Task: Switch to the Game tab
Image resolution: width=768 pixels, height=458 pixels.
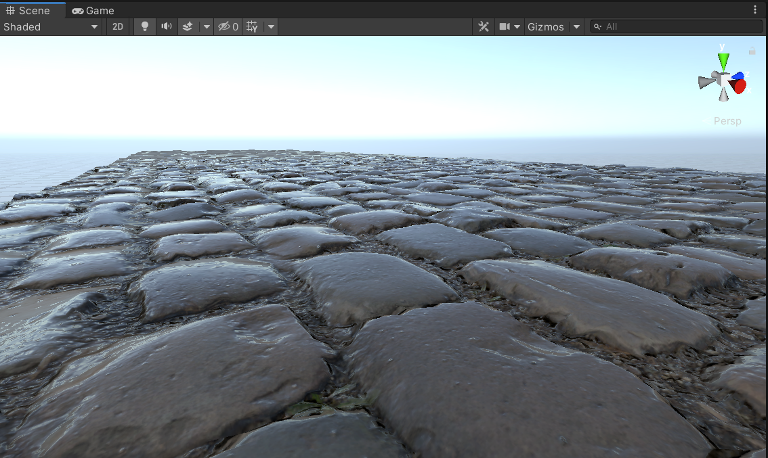Action: point(93,10)
